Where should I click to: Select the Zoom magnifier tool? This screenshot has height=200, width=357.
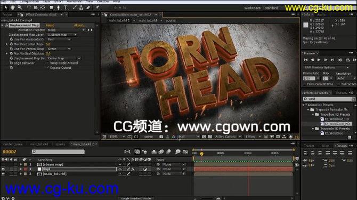[x=20, y=7]
